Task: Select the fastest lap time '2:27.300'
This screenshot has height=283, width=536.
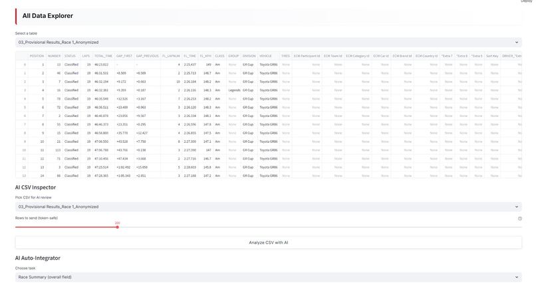Action: [190, 141]
